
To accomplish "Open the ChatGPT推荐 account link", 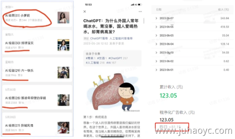I will tap(99, 38).
